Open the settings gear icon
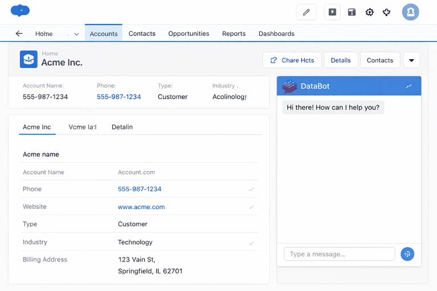The height and width of the screenshot is (291, 437). tap(369, 12)
